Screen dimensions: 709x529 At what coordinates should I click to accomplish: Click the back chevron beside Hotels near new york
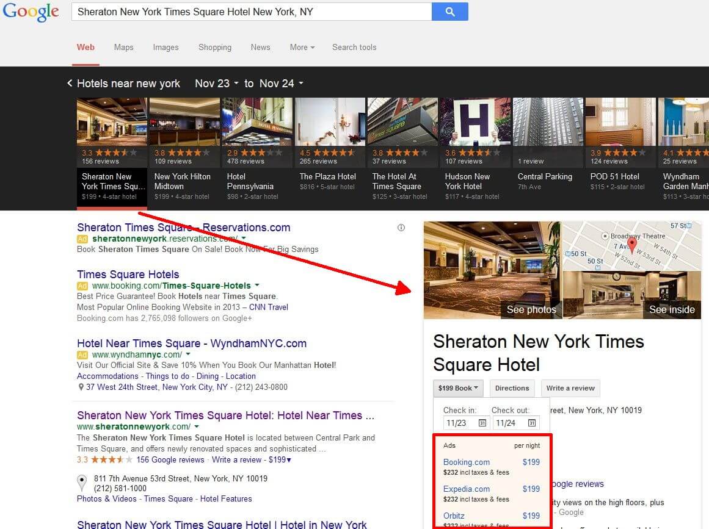(69, 83)
